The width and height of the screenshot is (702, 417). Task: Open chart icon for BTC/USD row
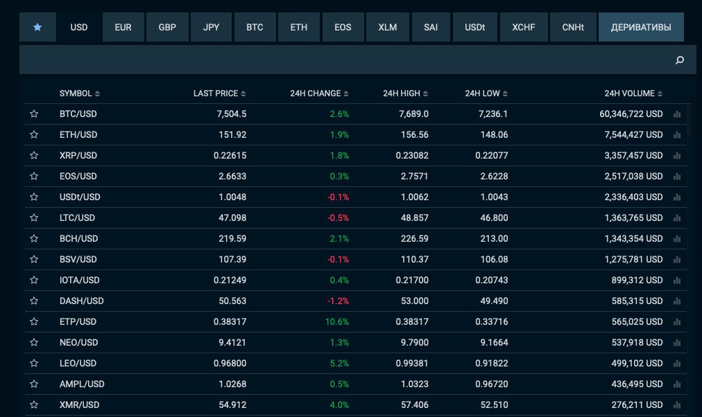coord(678,114)
